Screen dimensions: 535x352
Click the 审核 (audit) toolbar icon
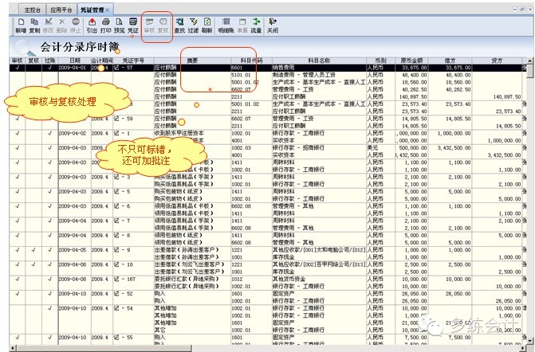coord(149,26)
